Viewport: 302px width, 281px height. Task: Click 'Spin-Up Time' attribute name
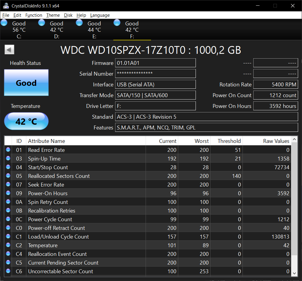[x=44, y=158]
